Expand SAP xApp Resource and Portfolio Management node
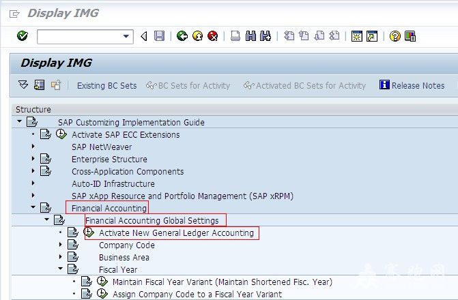The width and height of the screenshot is (458, 300). (33, 195)
